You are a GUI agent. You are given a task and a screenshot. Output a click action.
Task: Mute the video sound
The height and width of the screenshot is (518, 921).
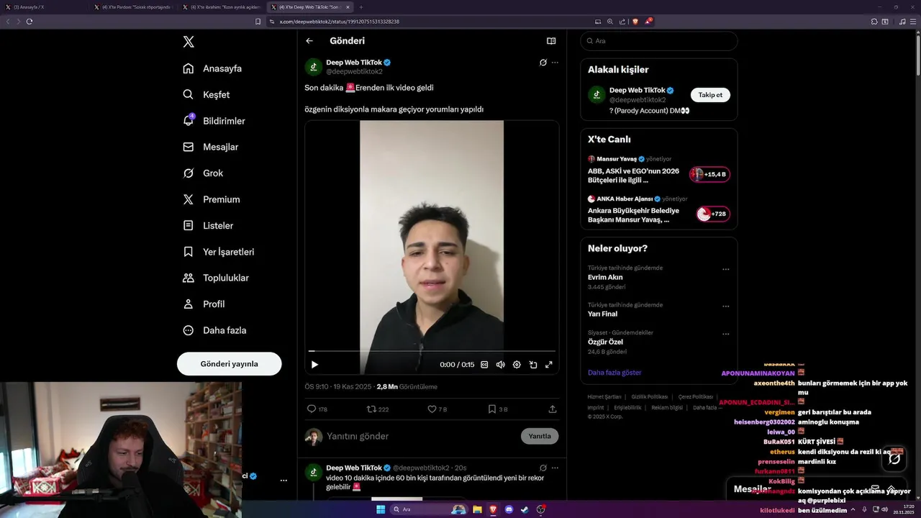[x=500, y=365]
